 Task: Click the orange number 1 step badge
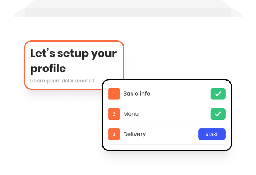click(x=114, y=94)
